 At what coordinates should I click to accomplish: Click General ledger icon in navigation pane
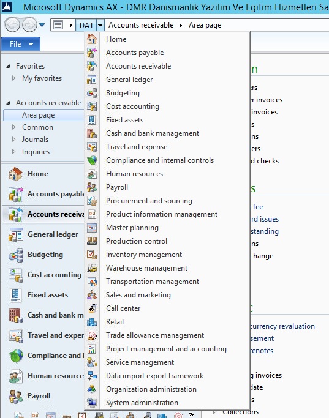pos(15,234)
